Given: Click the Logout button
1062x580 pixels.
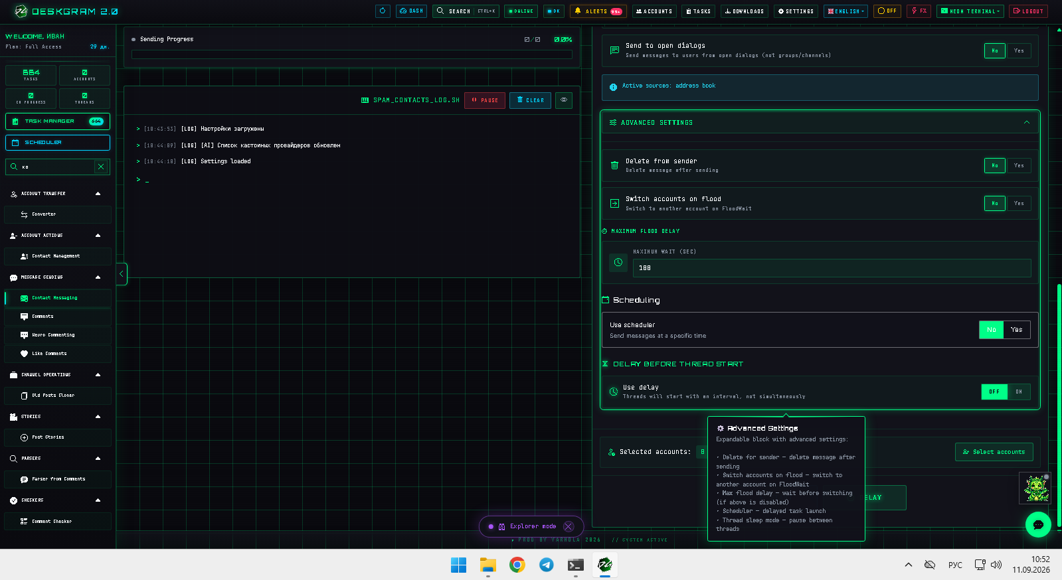Looking at the screenshot, I should (1028, 11).
